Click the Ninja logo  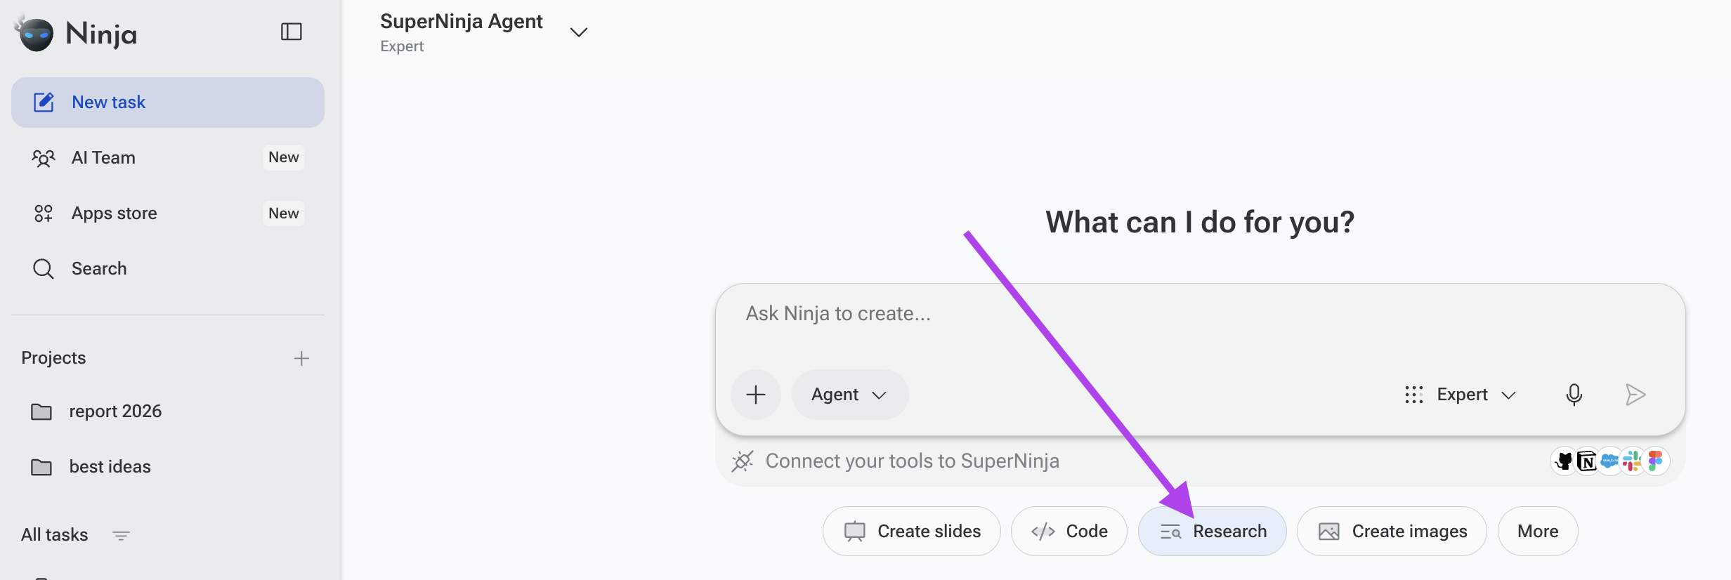click(x=76, y=33)
